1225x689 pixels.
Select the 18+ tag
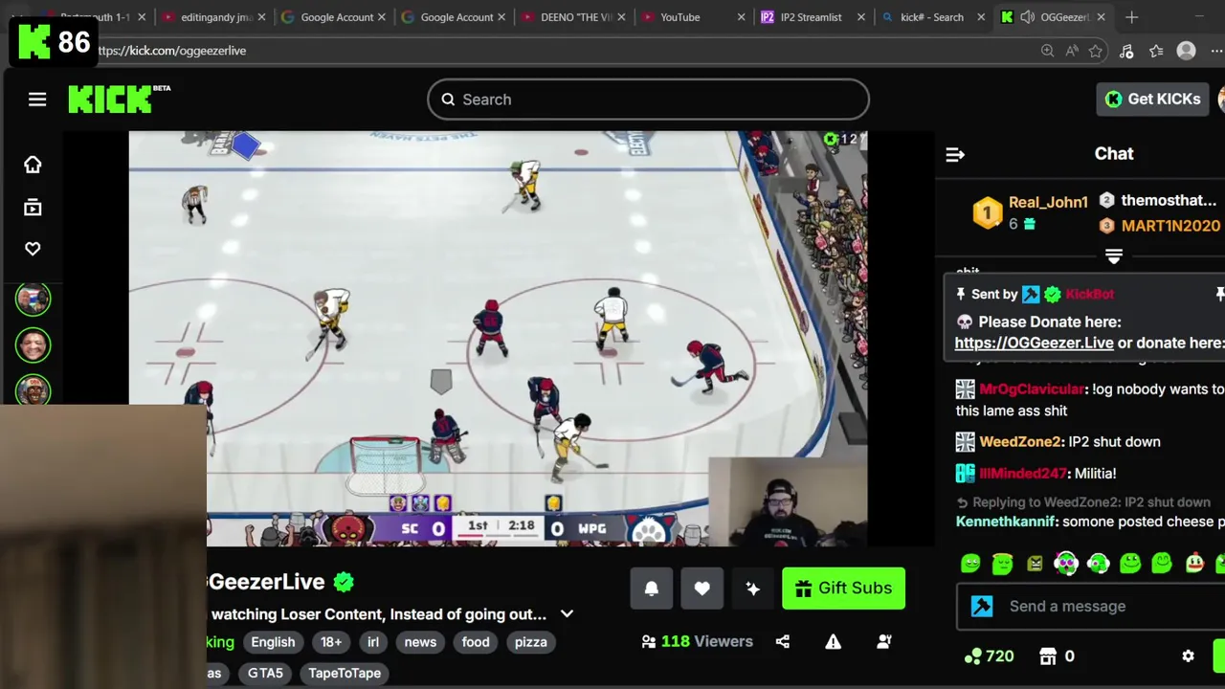coord(331,642)
